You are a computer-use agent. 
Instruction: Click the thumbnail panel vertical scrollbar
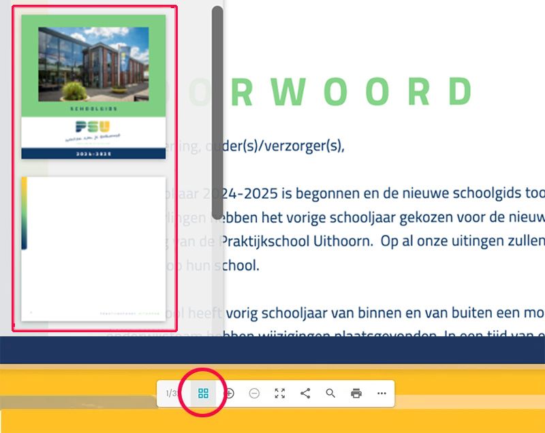pos(217,113)
